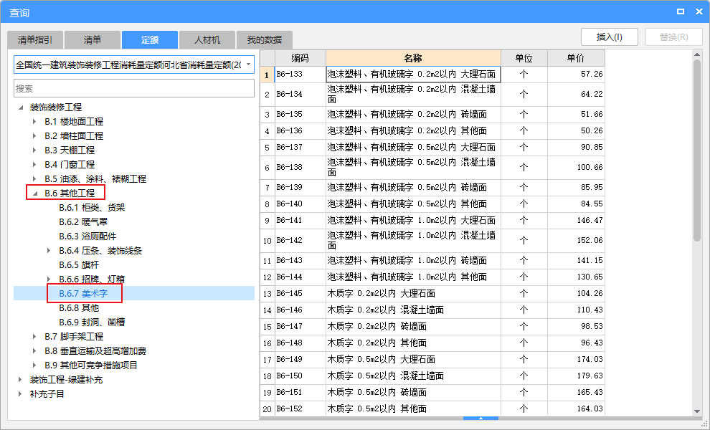710x430 pixels.
Task: Click the 编码 column header
Action: (300, 58)
